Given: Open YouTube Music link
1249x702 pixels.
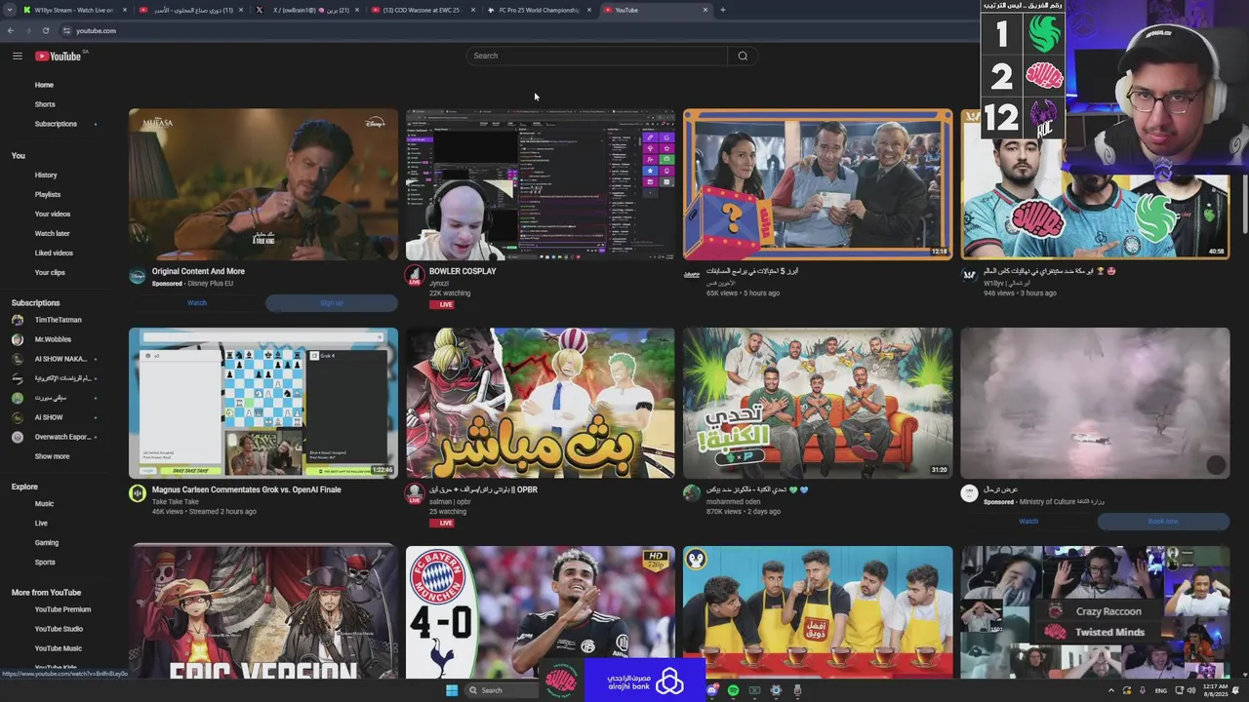Looking at the screenshot, I should click(x=59, y=648).
